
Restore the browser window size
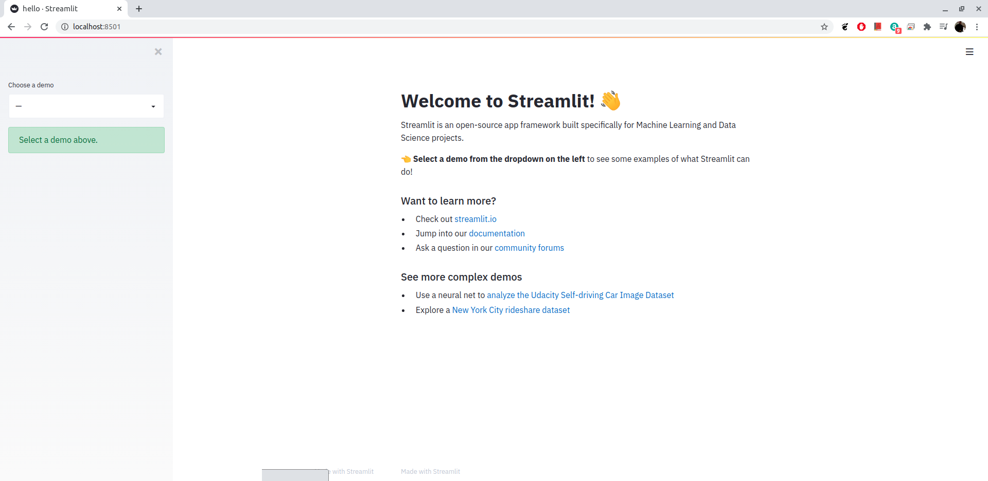pyautogui.click(x=962, y=9)
